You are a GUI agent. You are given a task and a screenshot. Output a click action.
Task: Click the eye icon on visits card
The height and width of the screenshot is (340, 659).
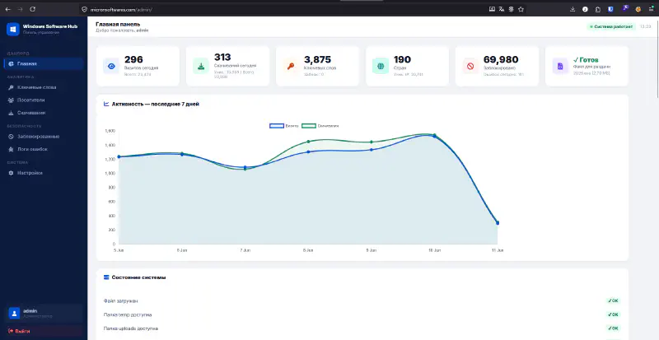click(x=111, y=66)
